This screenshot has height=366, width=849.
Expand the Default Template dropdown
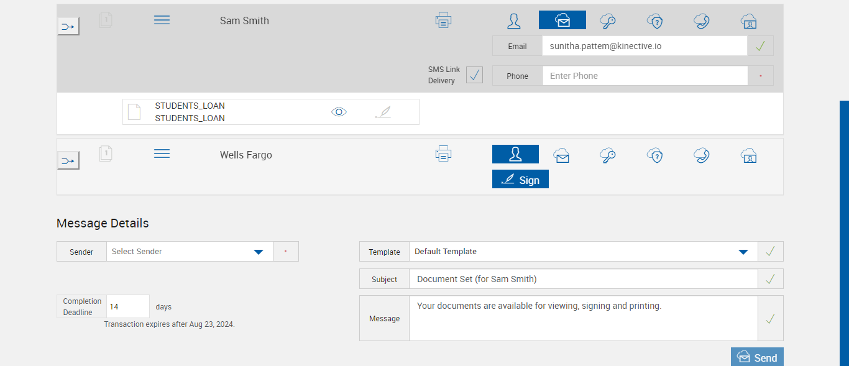[743, 252]
